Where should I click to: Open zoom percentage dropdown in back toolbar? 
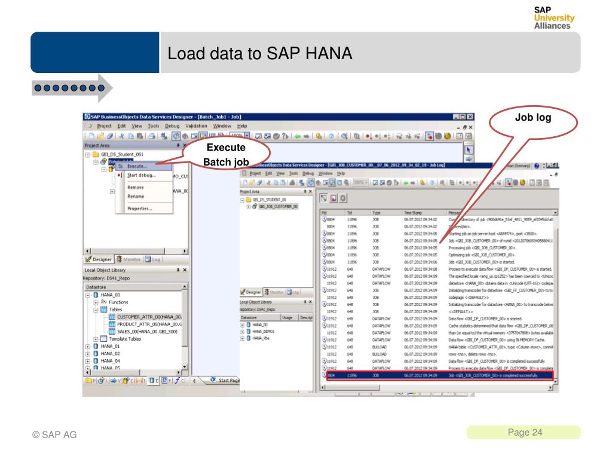(x=247, y=136)
